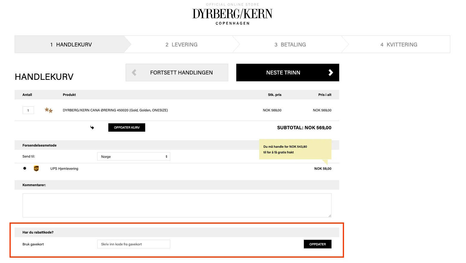Click the Pris i alt column header
Image resolution: width=466 pixels, height=263 pixels.
[325, 95]
